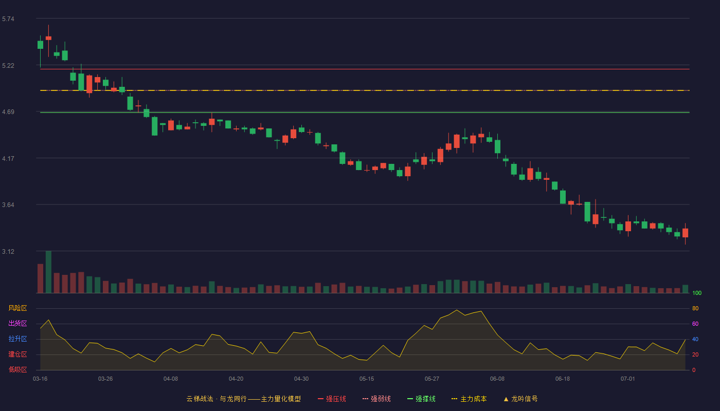720x411 pixels.
Task: Click the 20 indicator scale label
Action: (695, 354)
